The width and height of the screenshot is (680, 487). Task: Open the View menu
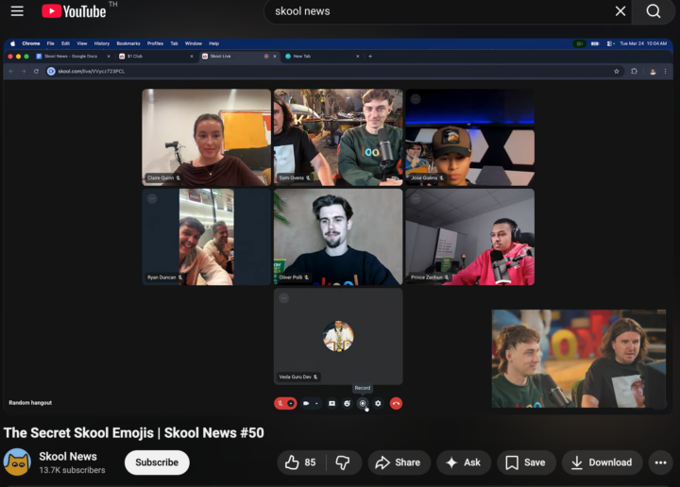pos(82,43)
